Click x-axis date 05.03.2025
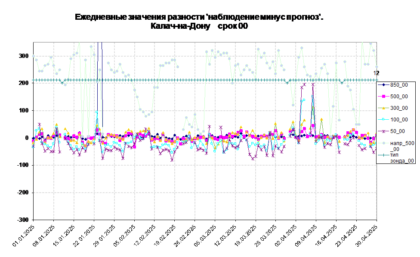The image size is (420, 257). 205,235
